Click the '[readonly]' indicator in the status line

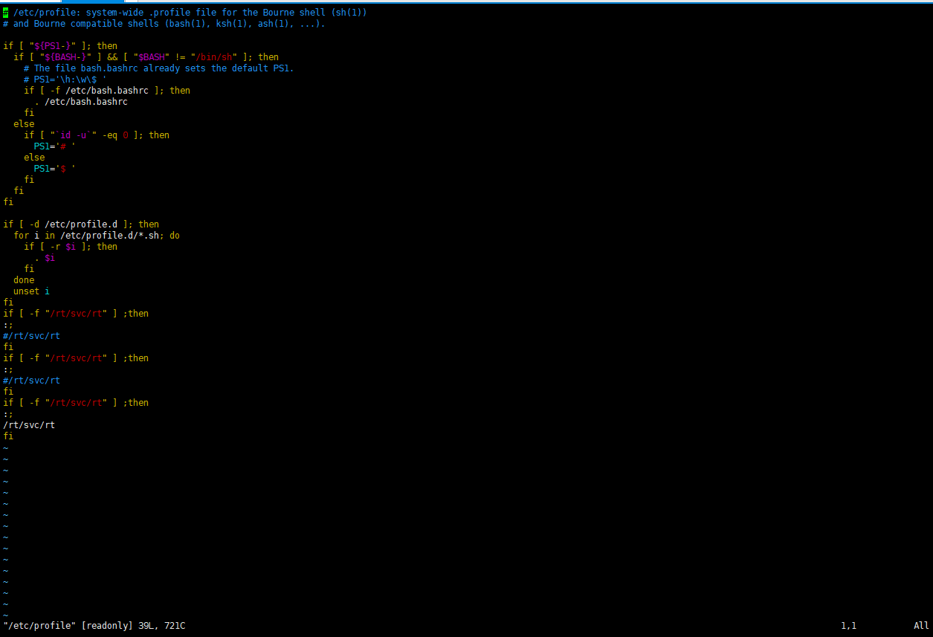(x=107, y=626)
